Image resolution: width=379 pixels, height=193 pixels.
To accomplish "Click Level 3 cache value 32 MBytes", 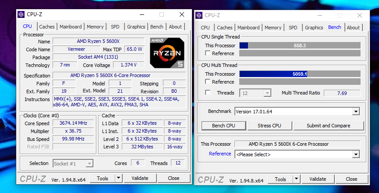I will point(142,147).
